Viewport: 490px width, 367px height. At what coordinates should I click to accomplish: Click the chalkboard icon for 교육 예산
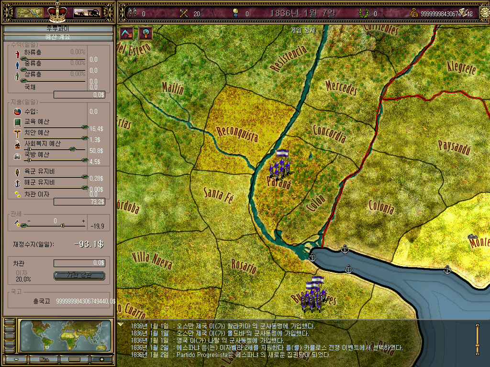pos(18,123)
